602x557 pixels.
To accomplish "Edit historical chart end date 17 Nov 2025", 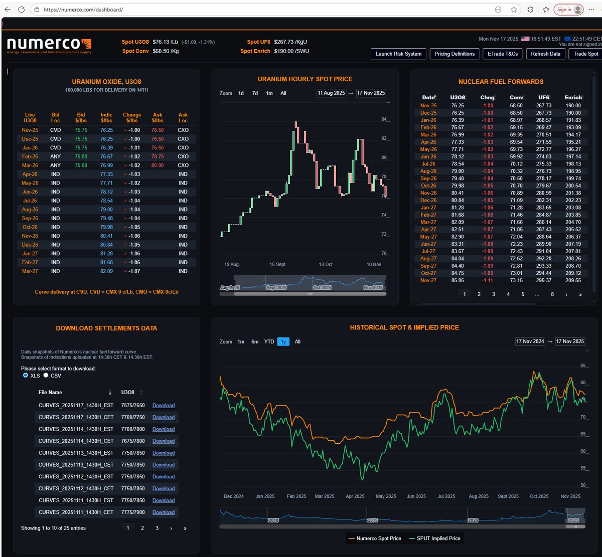I will tap(570, 341).
